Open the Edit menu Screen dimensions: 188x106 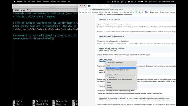(x=29, y=2)
